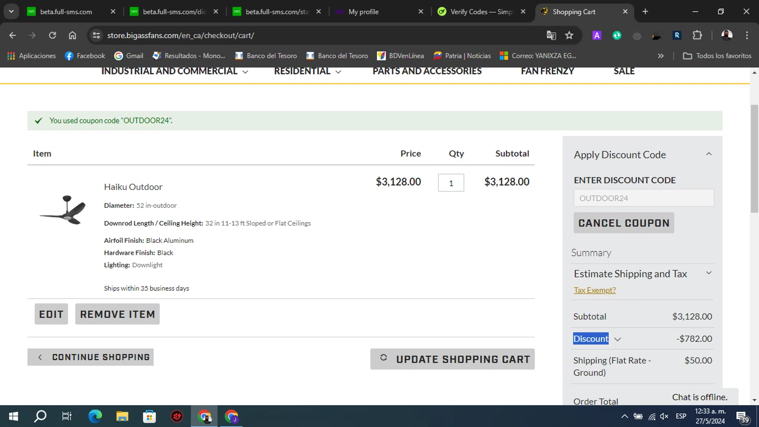Screen dimensions: 759x427
Task: Open the Haiku Outdoor product link
Action: point(133,187)
